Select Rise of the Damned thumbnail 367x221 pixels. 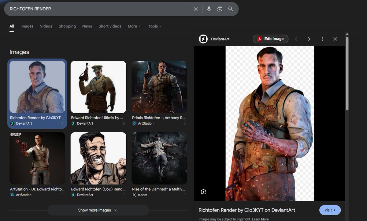[159, 158]
